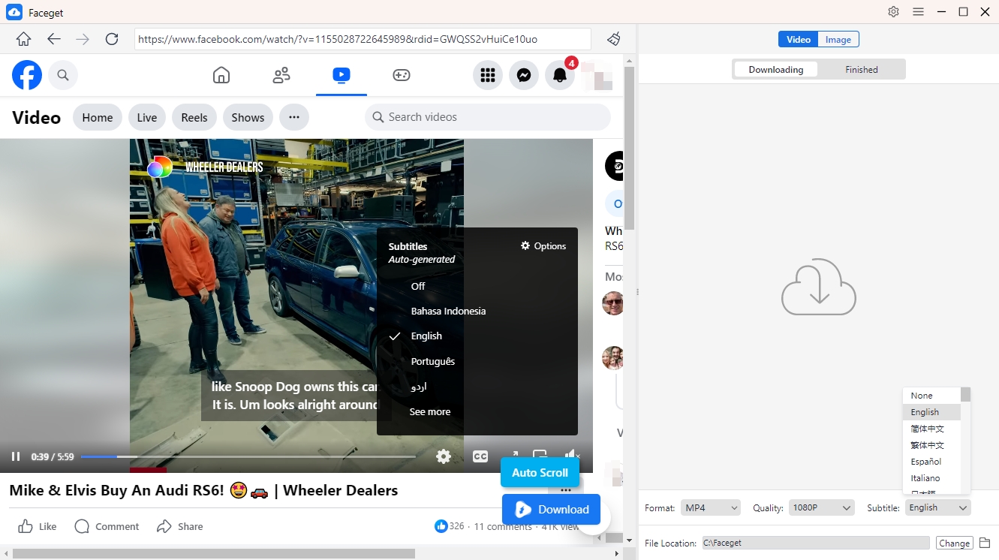Image resolution: width=999 pixels, height=560 pixels.
Task: Toggle closed captions CC button
Action: click(x=480, y=456)
